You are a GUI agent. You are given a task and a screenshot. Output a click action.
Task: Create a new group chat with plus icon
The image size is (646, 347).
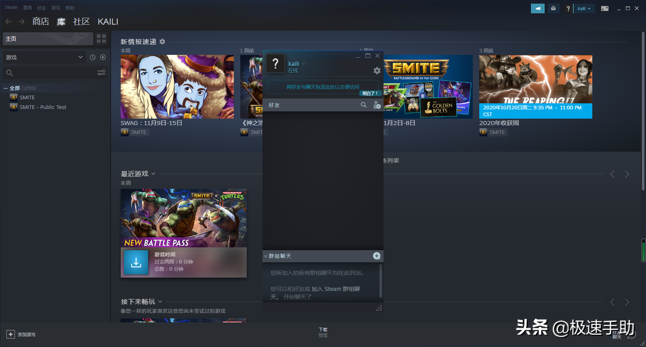pos(377,256)
